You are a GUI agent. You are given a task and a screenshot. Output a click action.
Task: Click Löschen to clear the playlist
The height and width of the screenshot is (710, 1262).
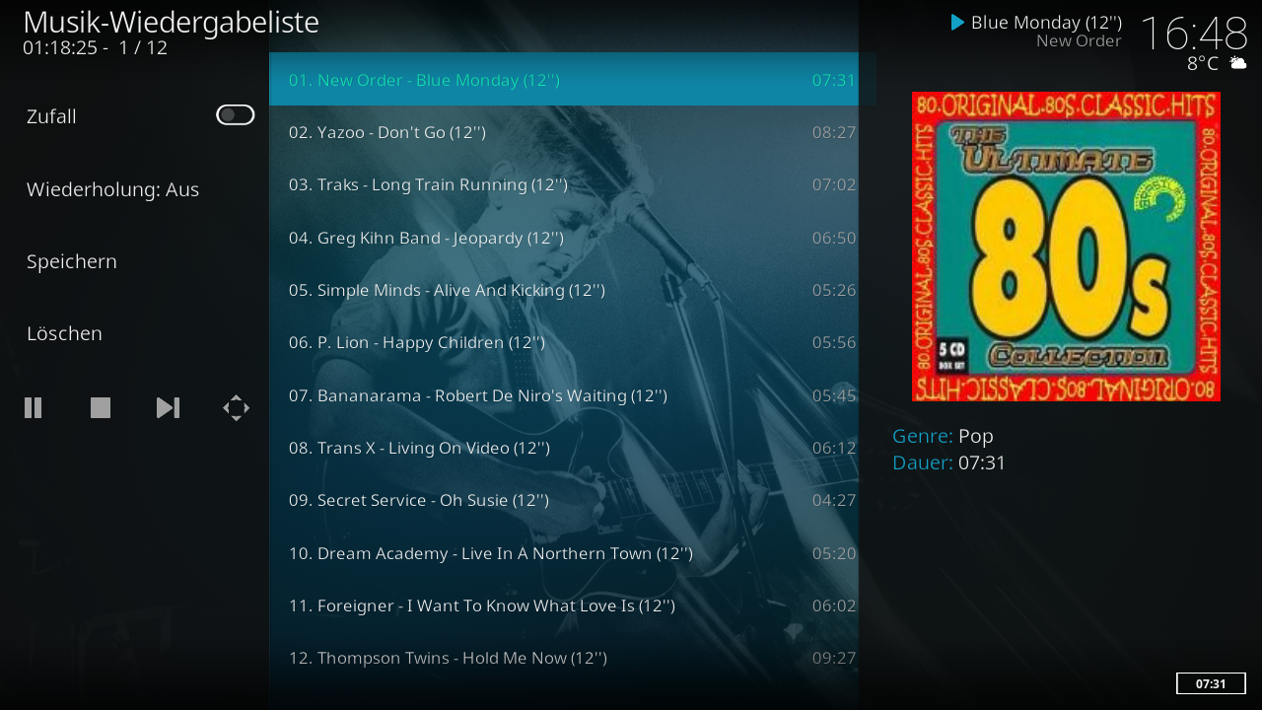(x=134, y=333)
